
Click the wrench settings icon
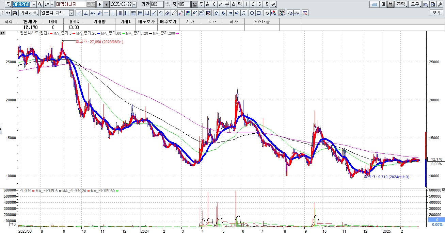point(440,4)
